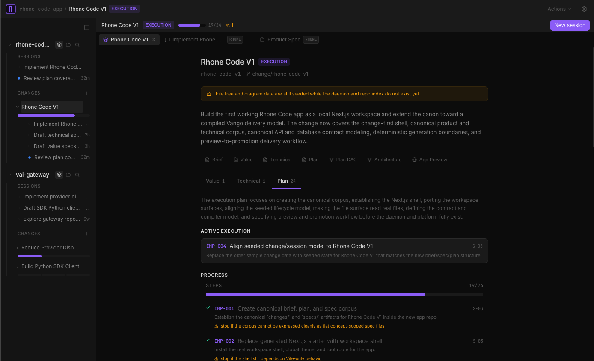Open the IMP-004 active execution card
This screenshot has width=594, height=361.
point(344,251)
